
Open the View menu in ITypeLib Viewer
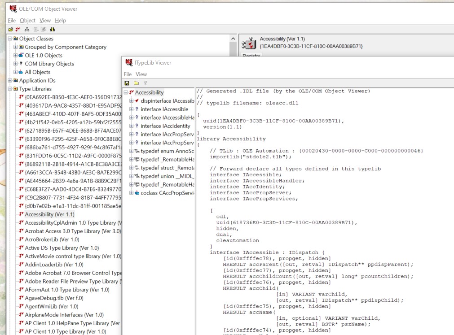coord(141,74)
